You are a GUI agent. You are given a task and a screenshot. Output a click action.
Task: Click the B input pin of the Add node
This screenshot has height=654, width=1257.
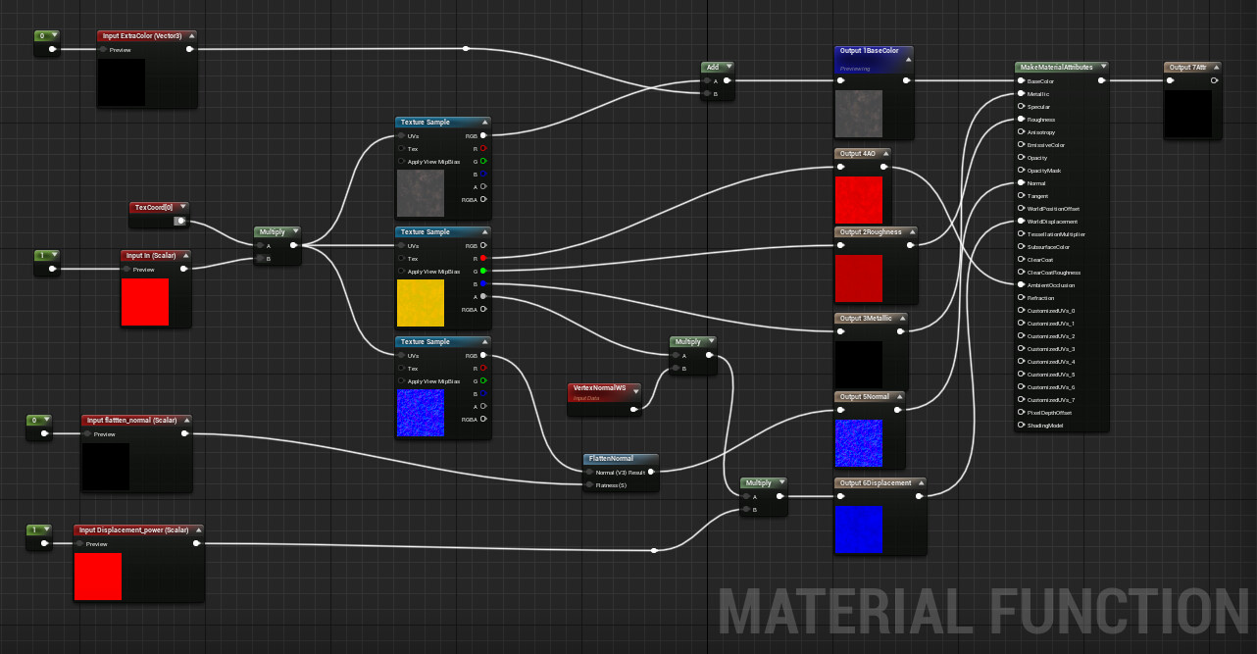coord(706,94)
